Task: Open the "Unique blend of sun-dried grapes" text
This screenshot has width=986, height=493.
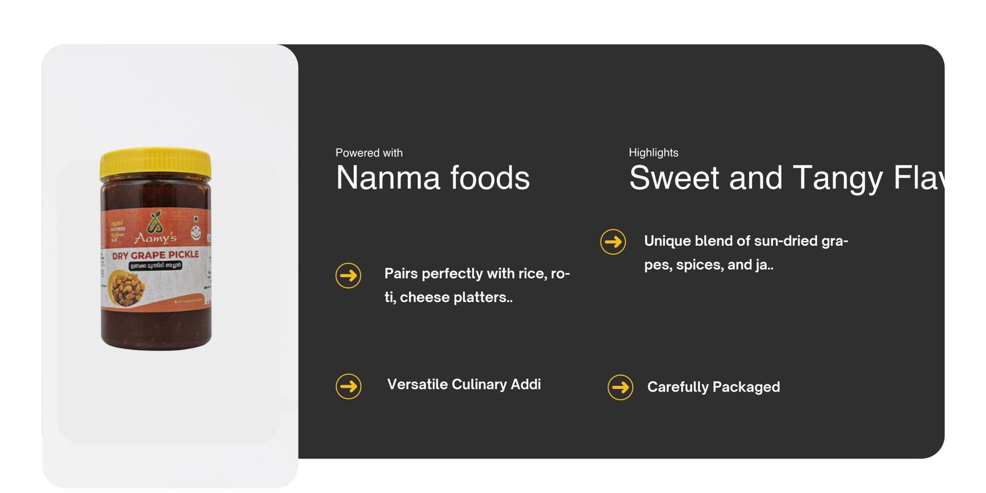Action: (x=746, y=253)
